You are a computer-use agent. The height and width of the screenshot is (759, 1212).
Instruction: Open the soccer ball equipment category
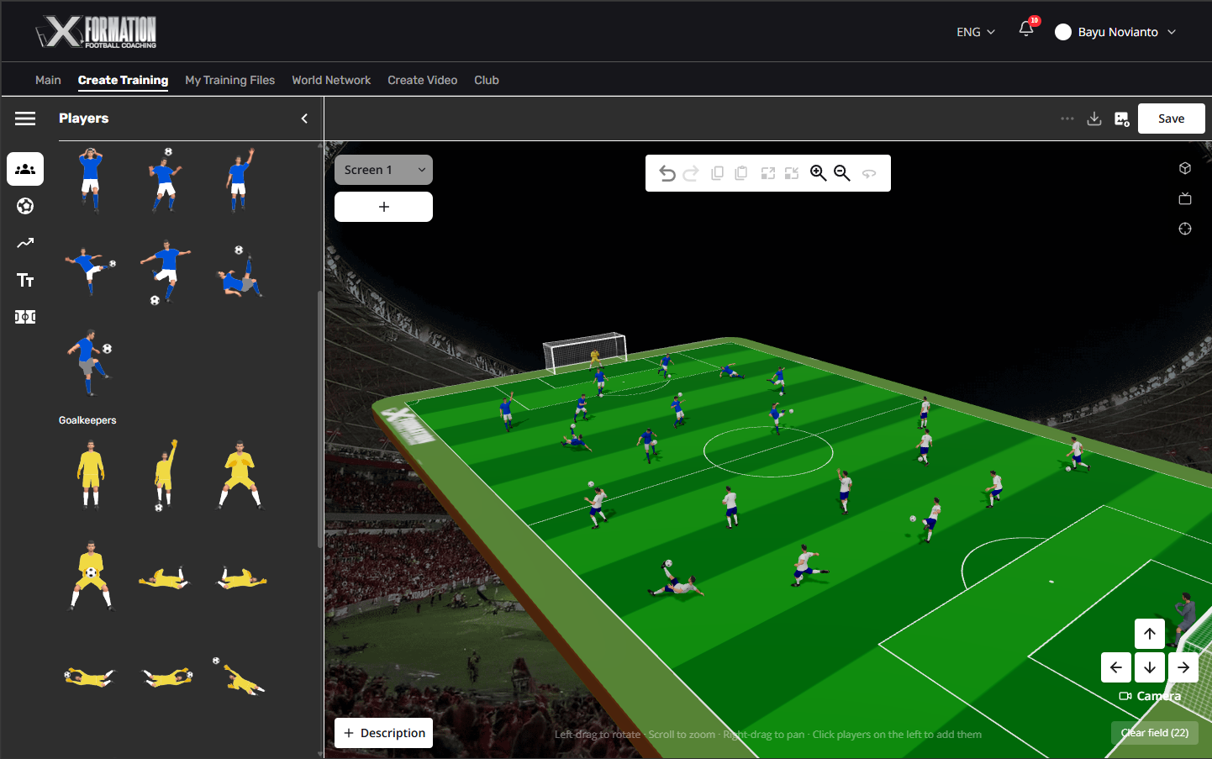pos(25,206)
